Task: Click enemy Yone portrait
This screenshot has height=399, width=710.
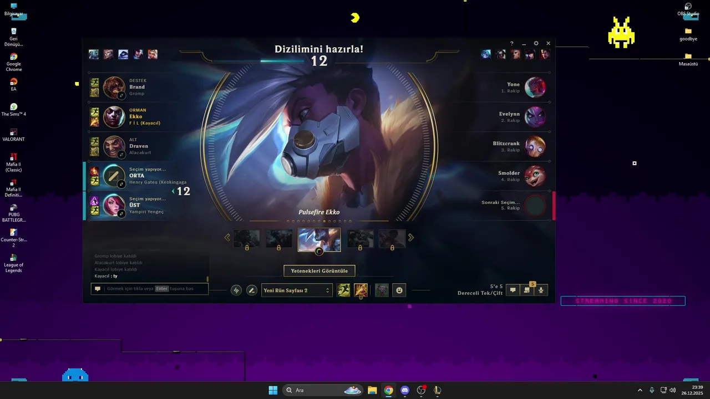Action: 535,88
